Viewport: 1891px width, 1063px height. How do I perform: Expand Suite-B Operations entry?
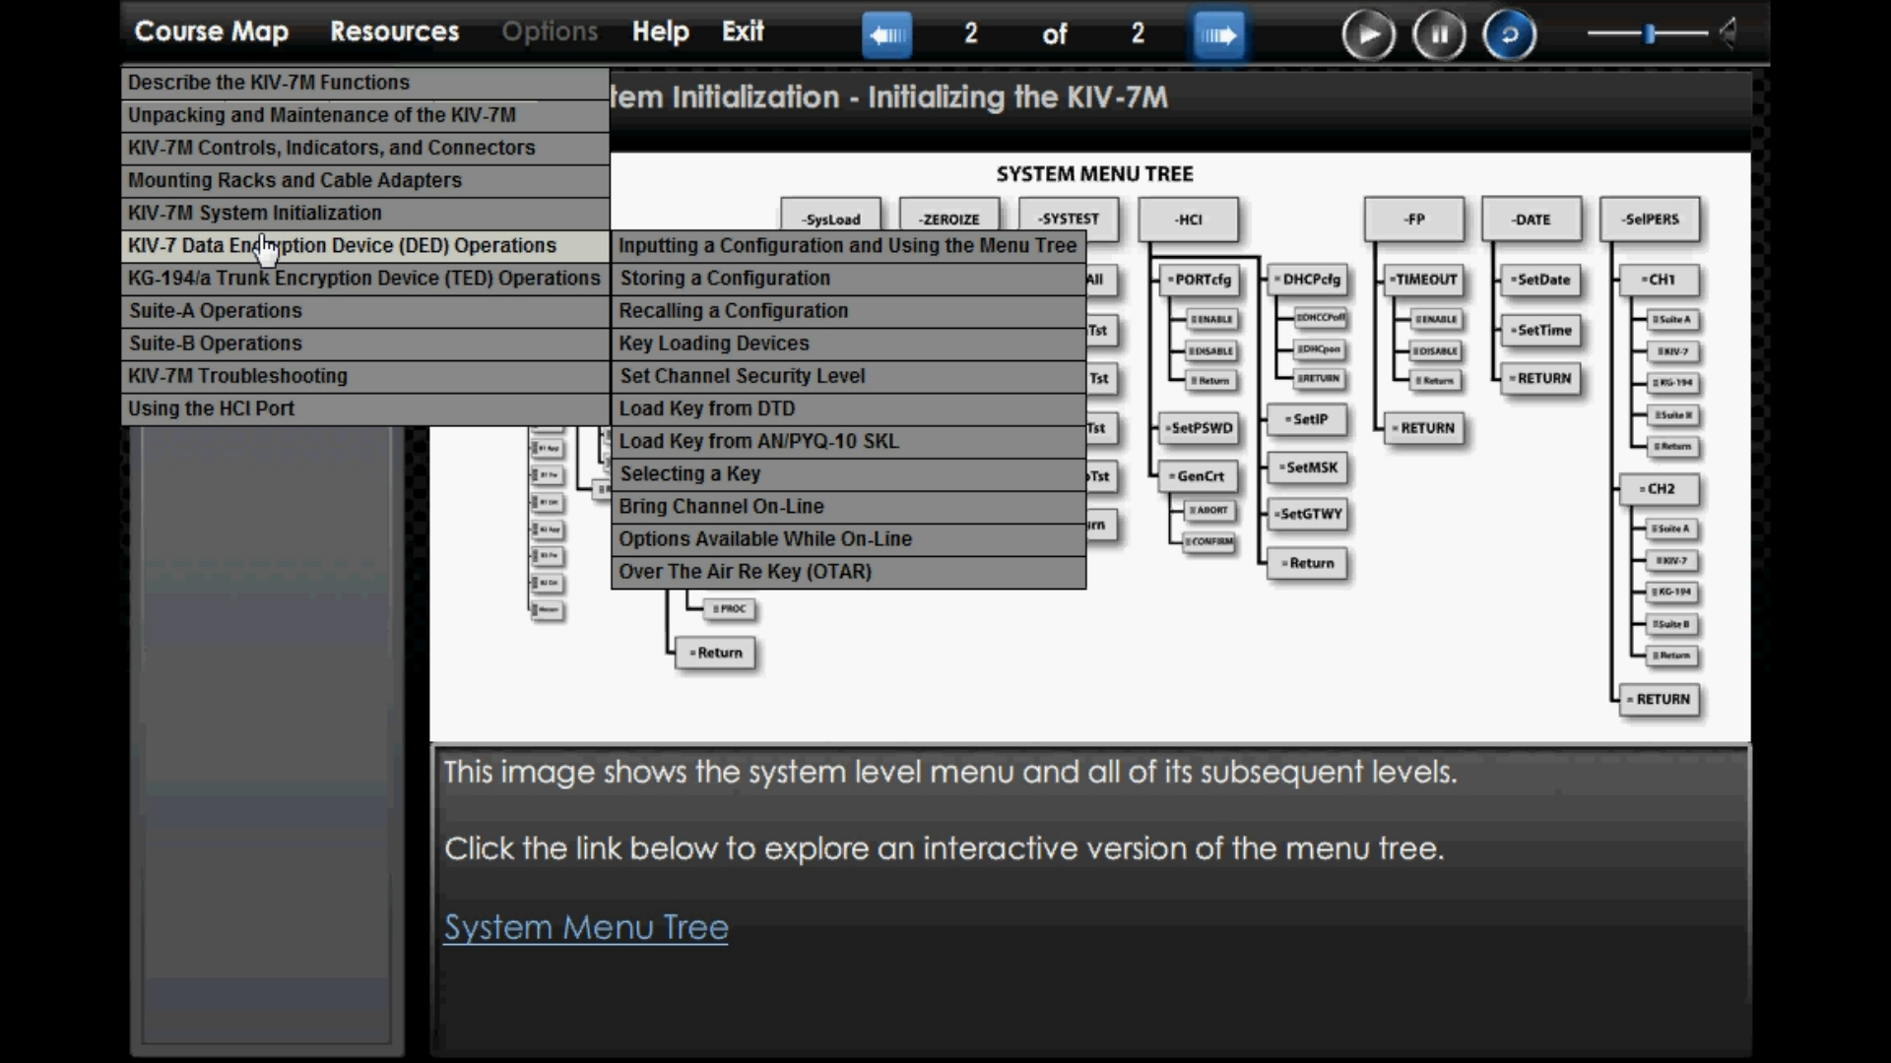pyautogui.click(x=365, y=343)
